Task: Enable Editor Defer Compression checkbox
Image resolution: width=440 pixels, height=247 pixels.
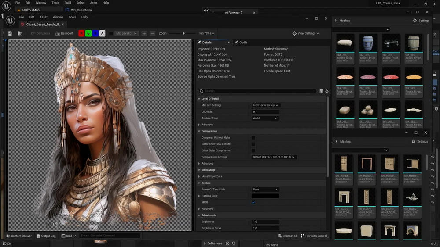Action: pos(253,150)
